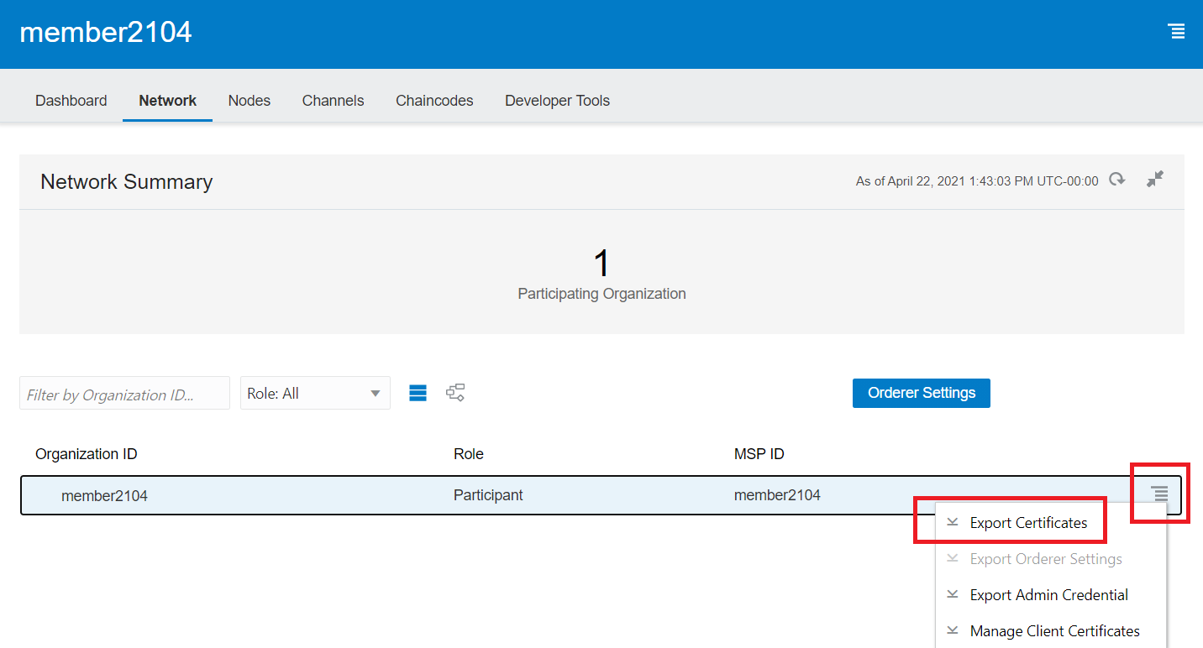Click the Export Admin Credential icon
The width and height of the screenshot is (1203, 648).
point(952,594)
